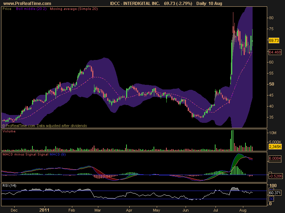Click the yellow 69.73 current price tag
This screenshot has width=285, height=213.
(274, 40)
